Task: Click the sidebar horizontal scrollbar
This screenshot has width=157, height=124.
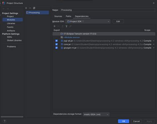Action: [12, 117]
